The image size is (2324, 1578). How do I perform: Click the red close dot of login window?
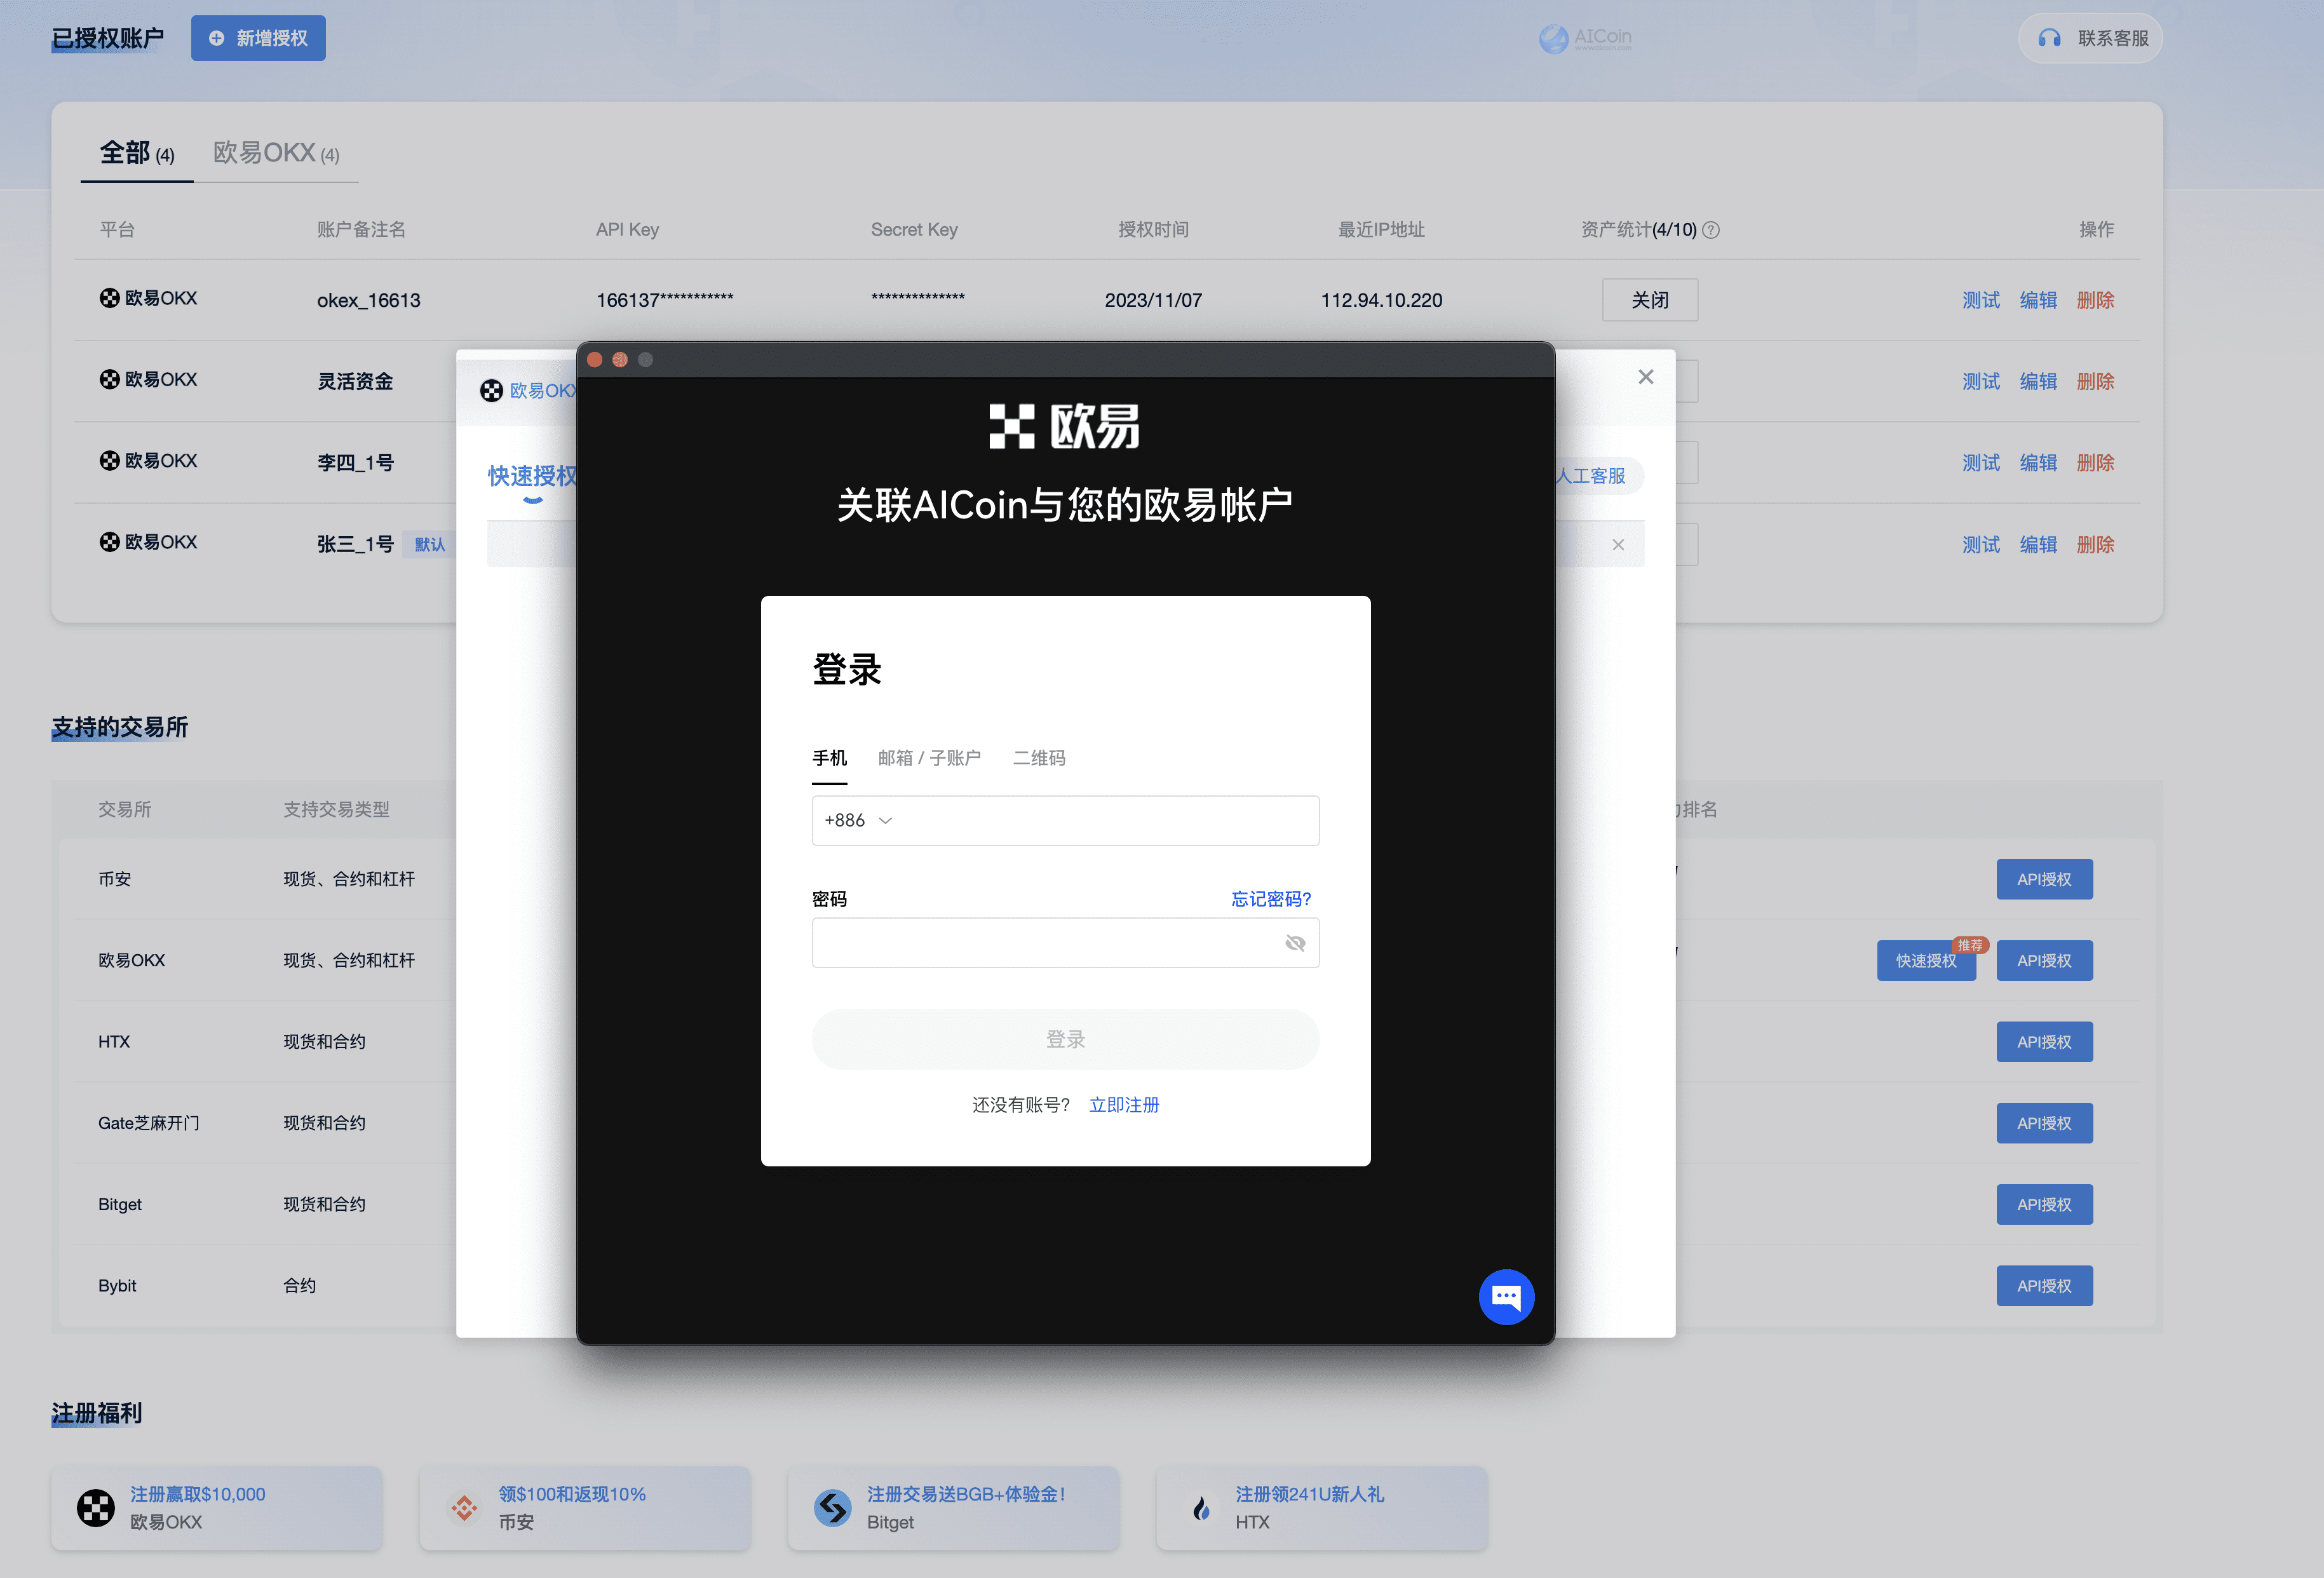click(x=594, y=359)
